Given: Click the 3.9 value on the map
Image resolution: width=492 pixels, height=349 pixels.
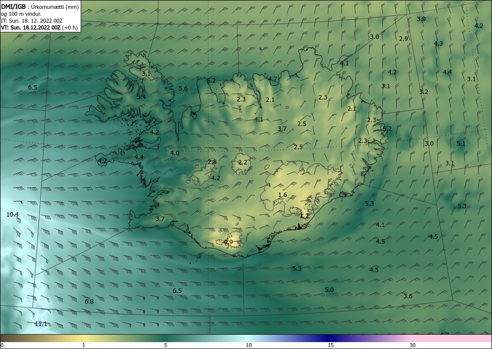Looking at the screenshot, I should click(x=421, y=19).
